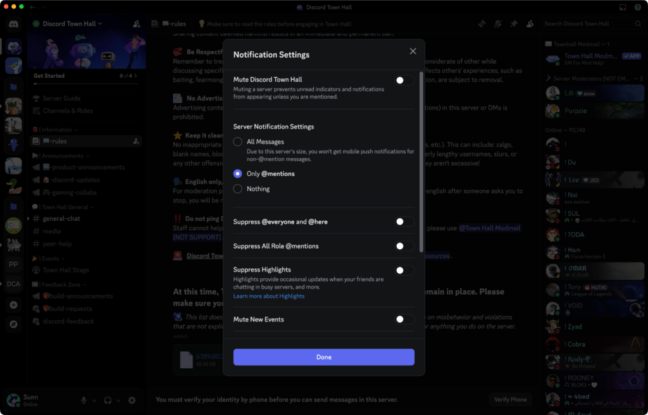Toggle Mute New Events switch
This screenshot has height=415, width=648.
tap(404, 319)
